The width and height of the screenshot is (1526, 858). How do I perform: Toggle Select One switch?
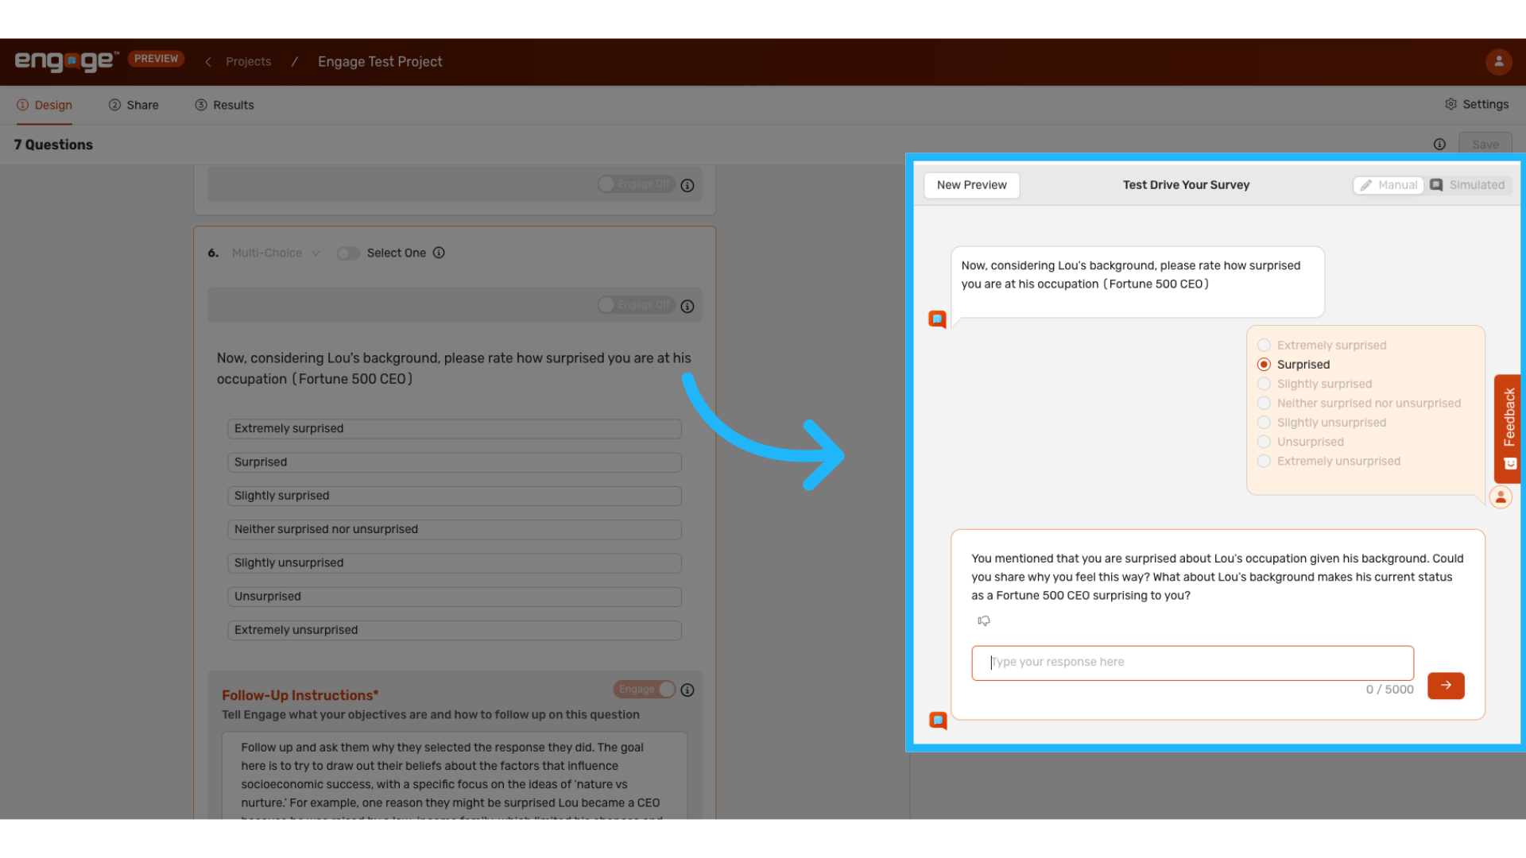point(348,253)
